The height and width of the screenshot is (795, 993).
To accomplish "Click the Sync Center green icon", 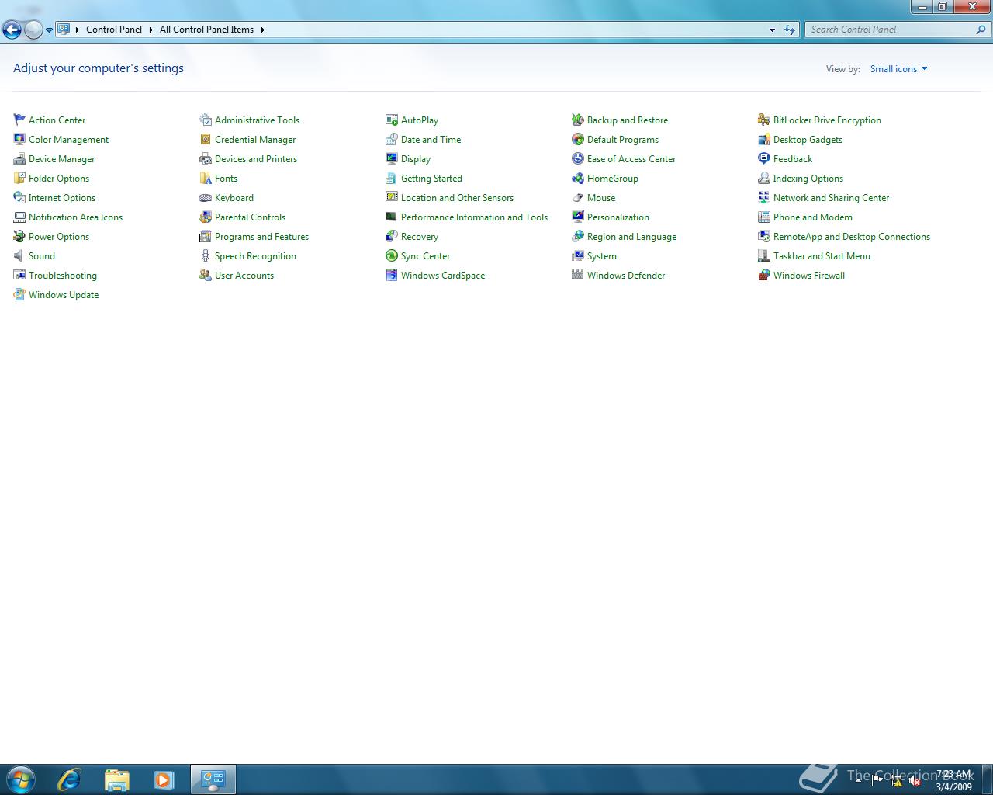I will pos(392,255).
